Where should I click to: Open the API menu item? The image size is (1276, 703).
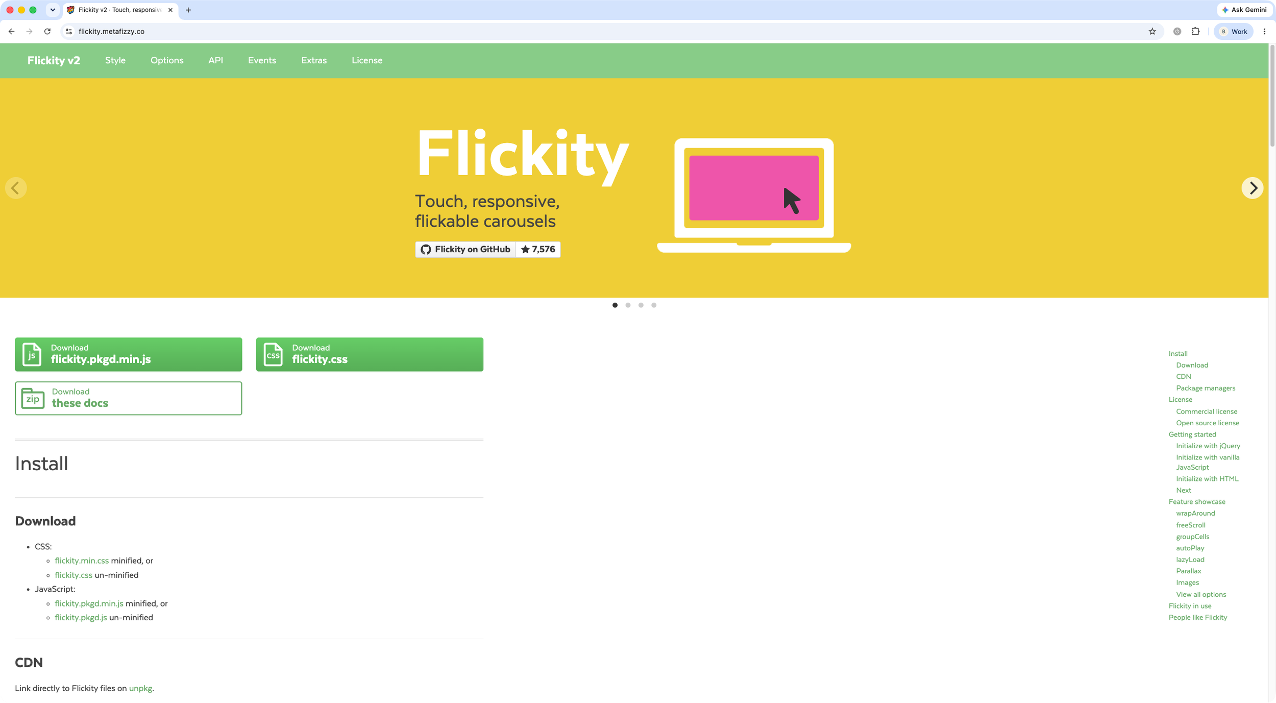(x=215, y=60)
